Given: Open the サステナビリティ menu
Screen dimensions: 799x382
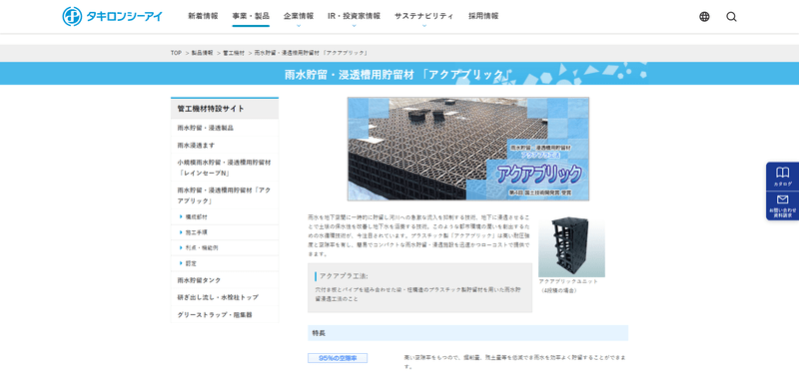Looking at the screenshot, I should coord(423,16).
